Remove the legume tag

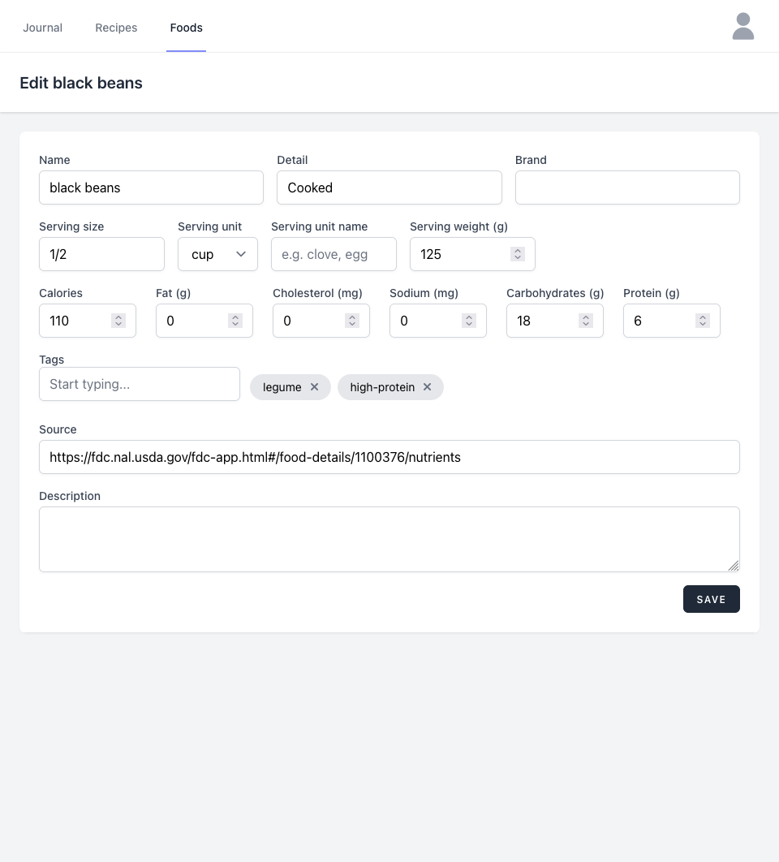click(x=314, y=387)
